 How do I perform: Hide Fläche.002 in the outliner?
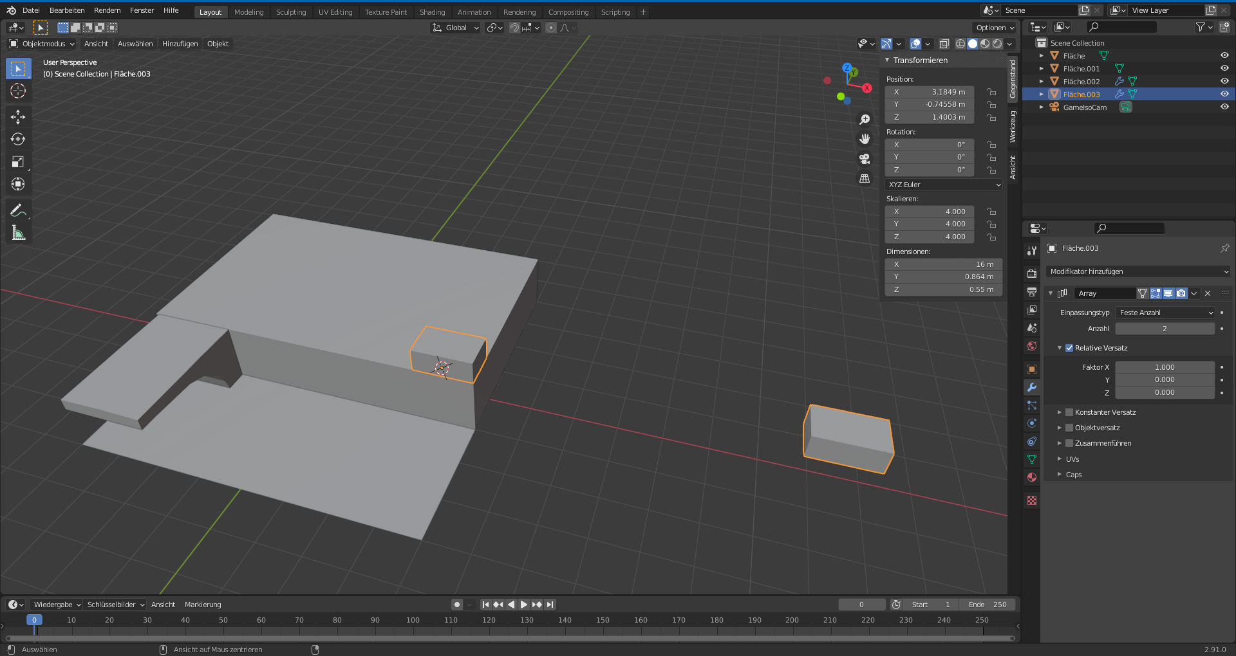coord(1224,81)
